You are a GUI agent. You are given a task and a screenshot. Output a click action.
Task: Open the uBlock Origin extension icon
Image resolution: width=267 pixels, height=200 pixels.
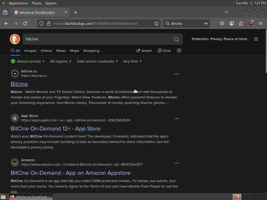pyautogui.click(x=251, y=23)
